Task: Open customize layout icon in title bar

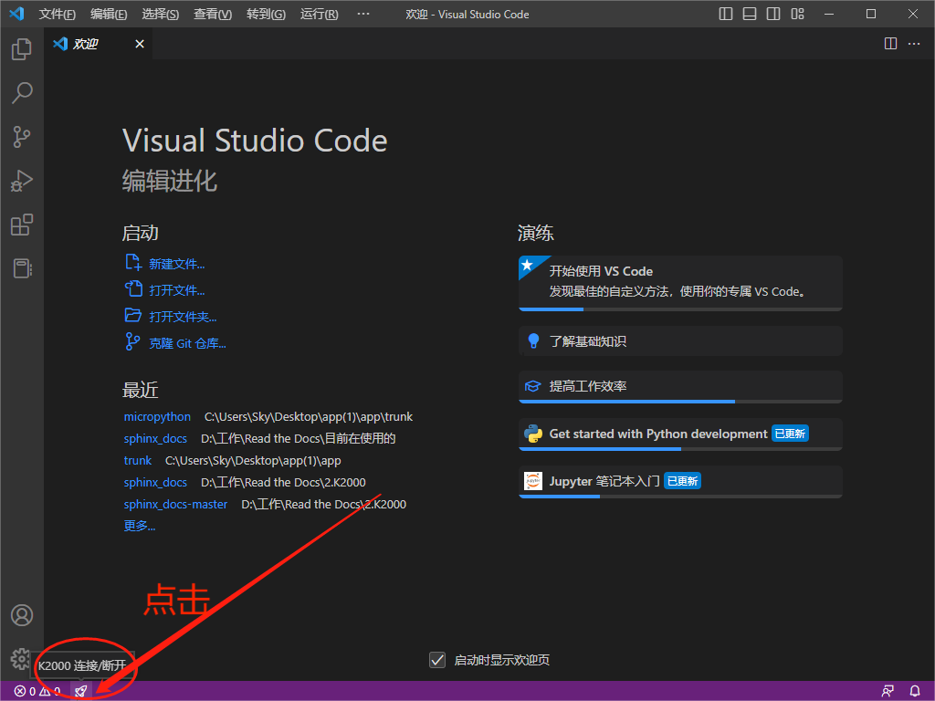Action: 797,14
